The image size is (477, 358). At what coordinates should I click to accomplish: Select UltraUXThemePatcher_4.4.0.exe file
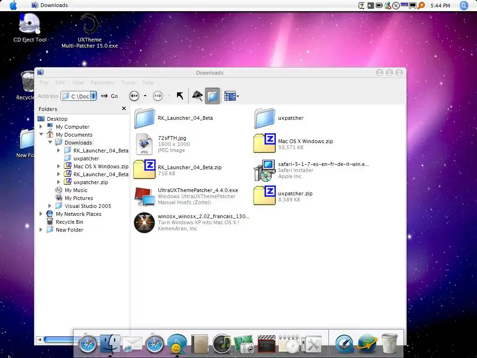[x=144, y=196]
